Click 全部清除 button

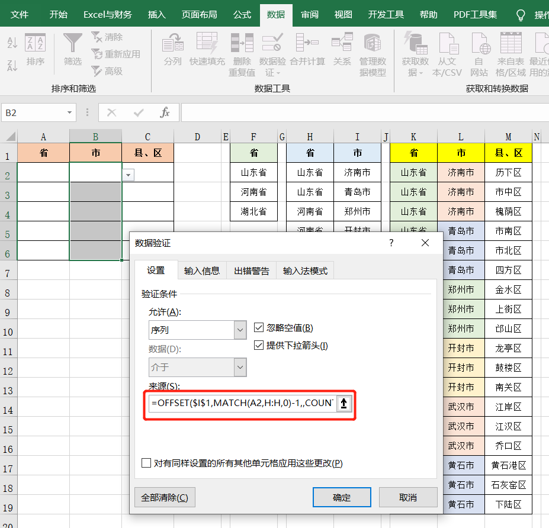(x=165, y=497)
